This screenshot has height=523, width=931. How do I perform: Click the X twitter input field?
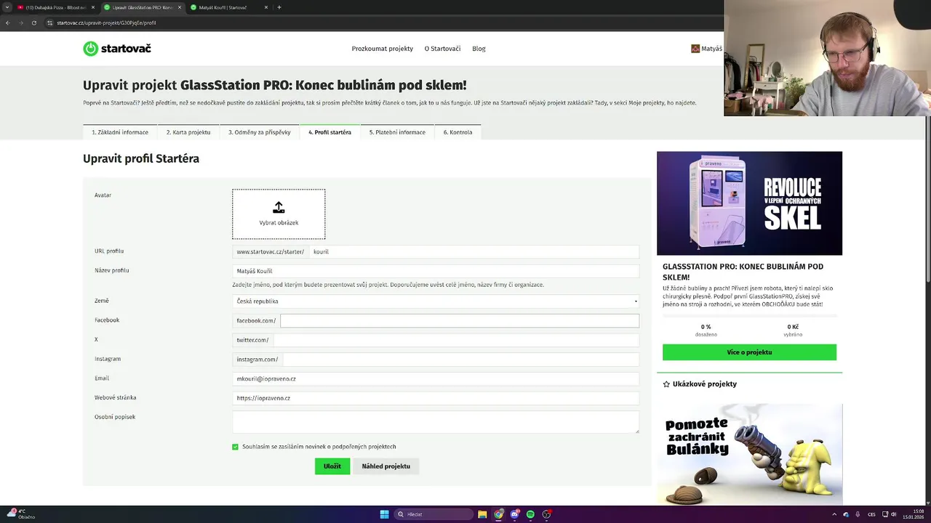(x=456, y=340)
